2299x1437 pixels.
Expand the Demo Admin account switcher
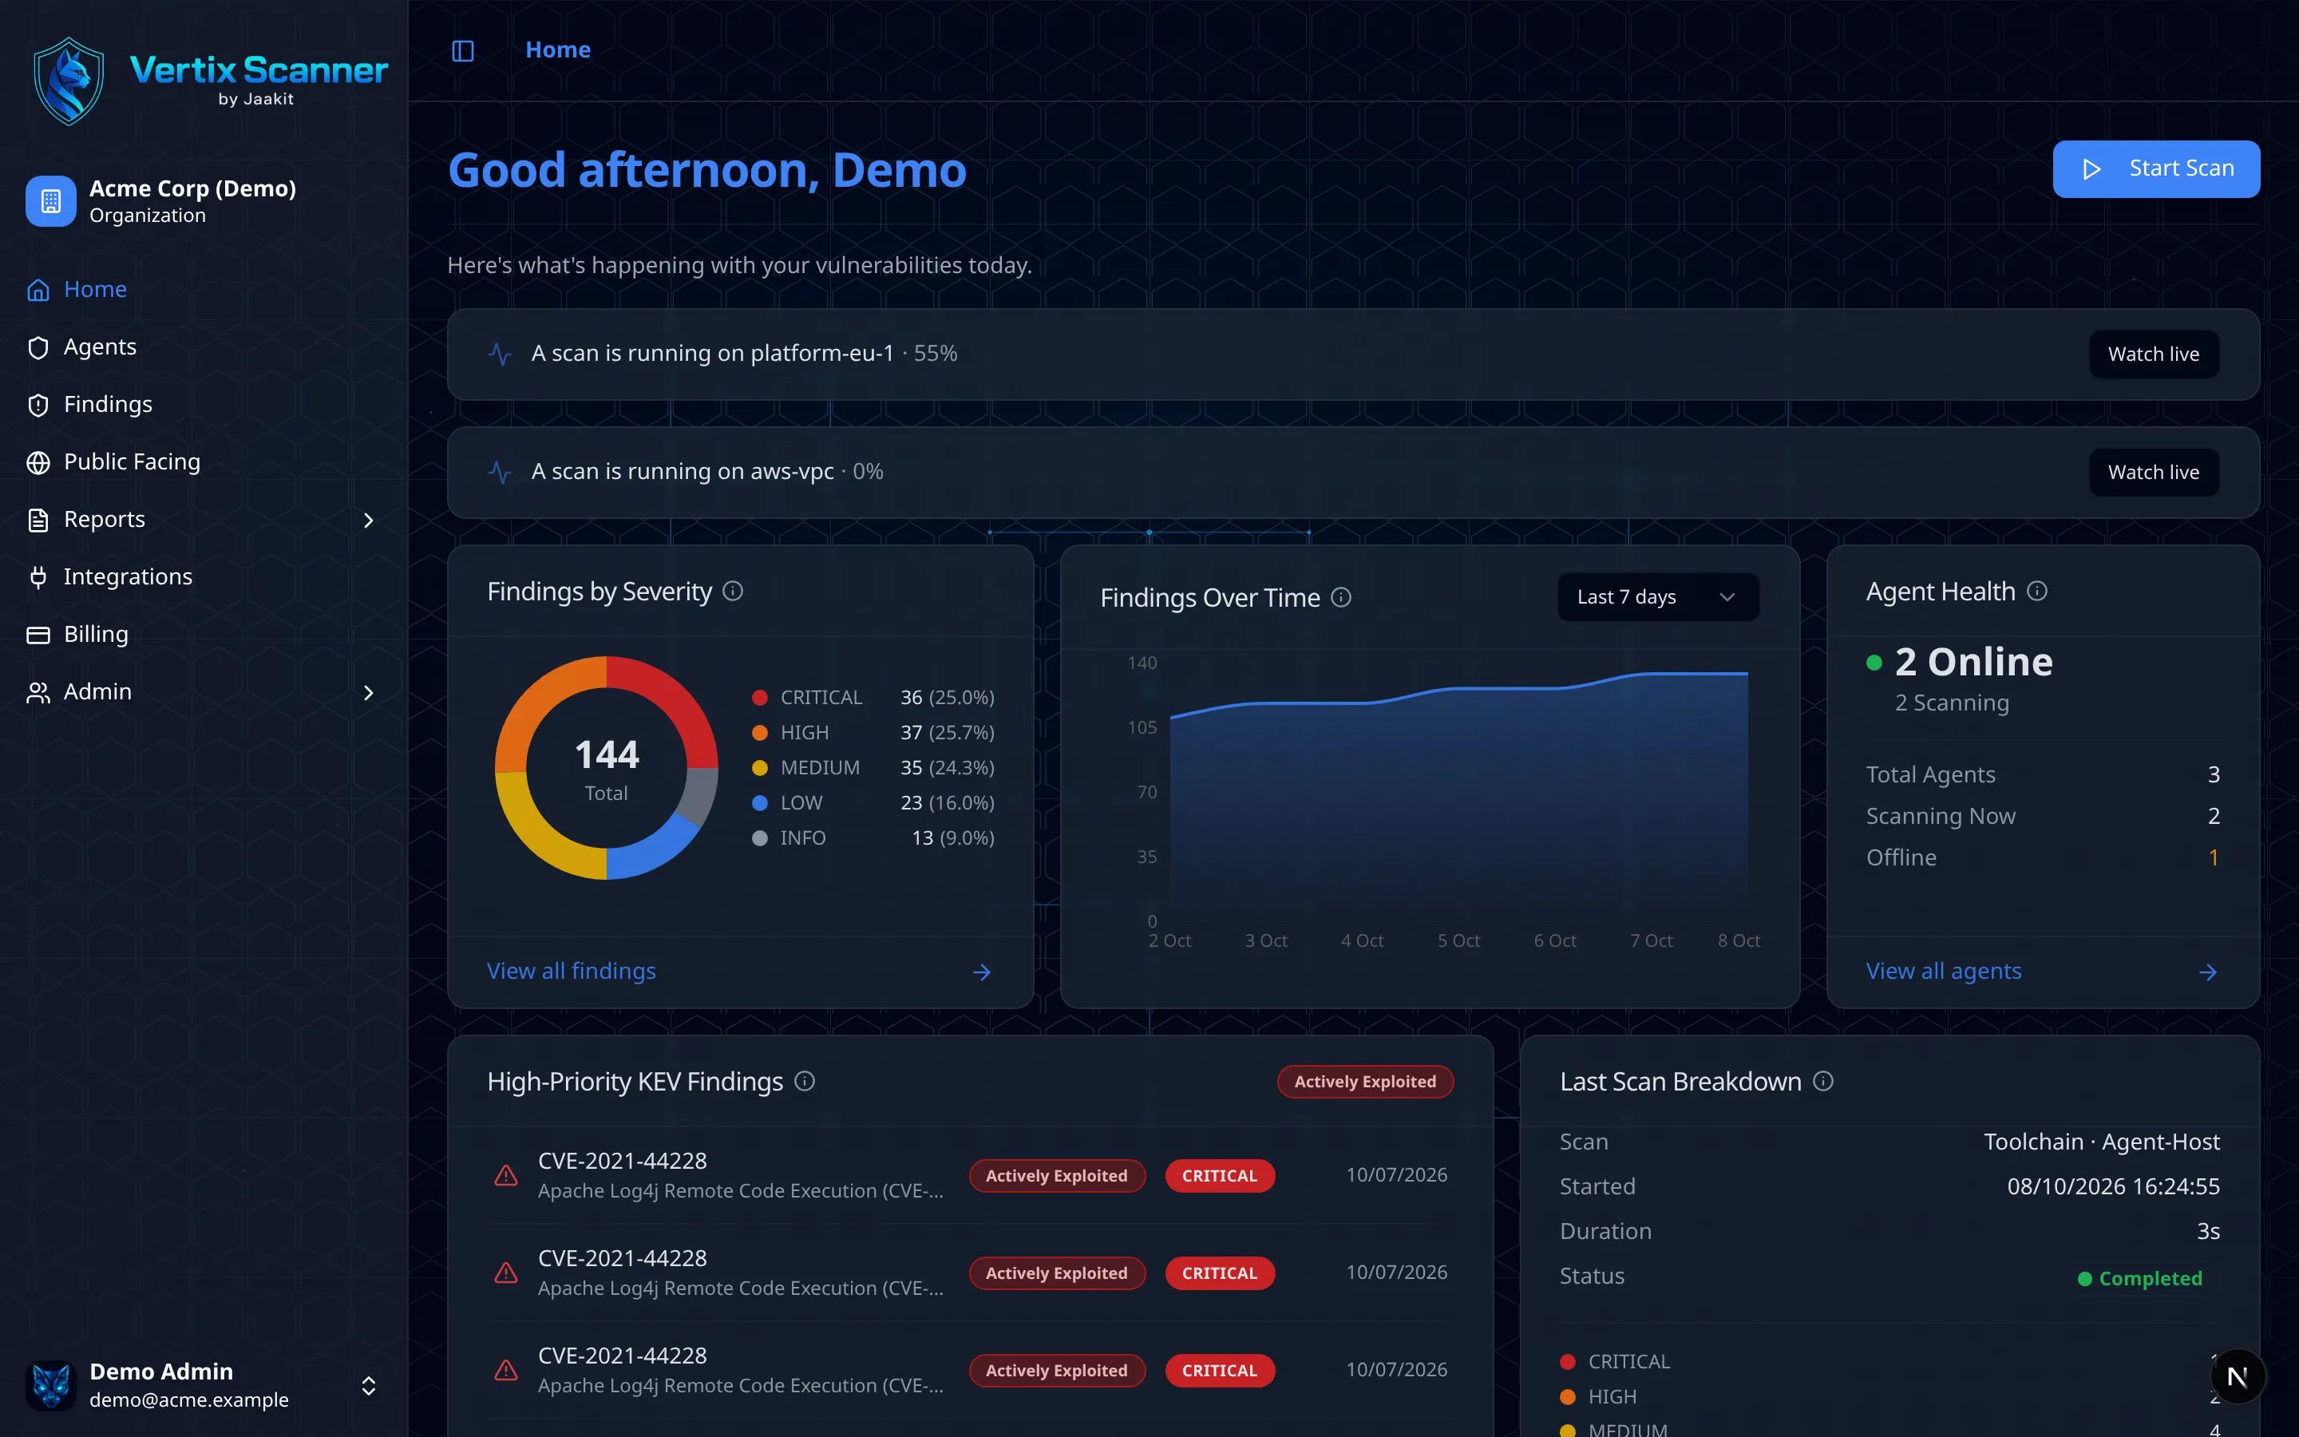369,1386
